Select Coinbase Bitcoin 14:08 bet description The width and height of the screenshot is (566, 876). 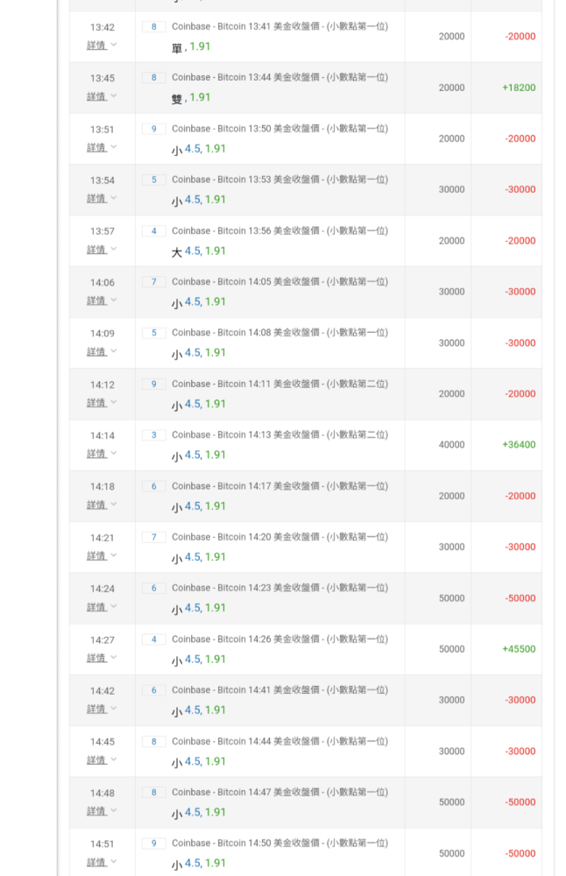click(279, 333)
